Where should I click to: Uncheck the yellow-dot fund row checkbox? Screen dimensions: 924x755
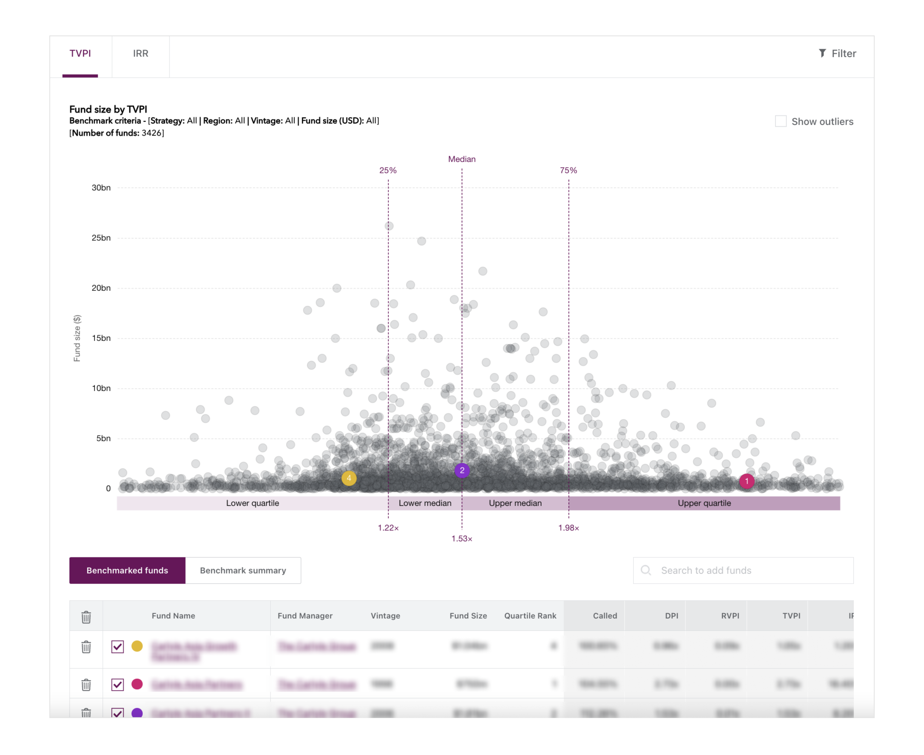[117, 647]
